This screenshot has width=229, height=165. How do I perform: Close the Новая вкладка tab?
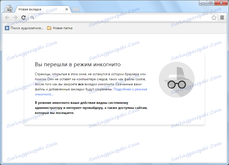pyautogui.click(x=67, y=9)
